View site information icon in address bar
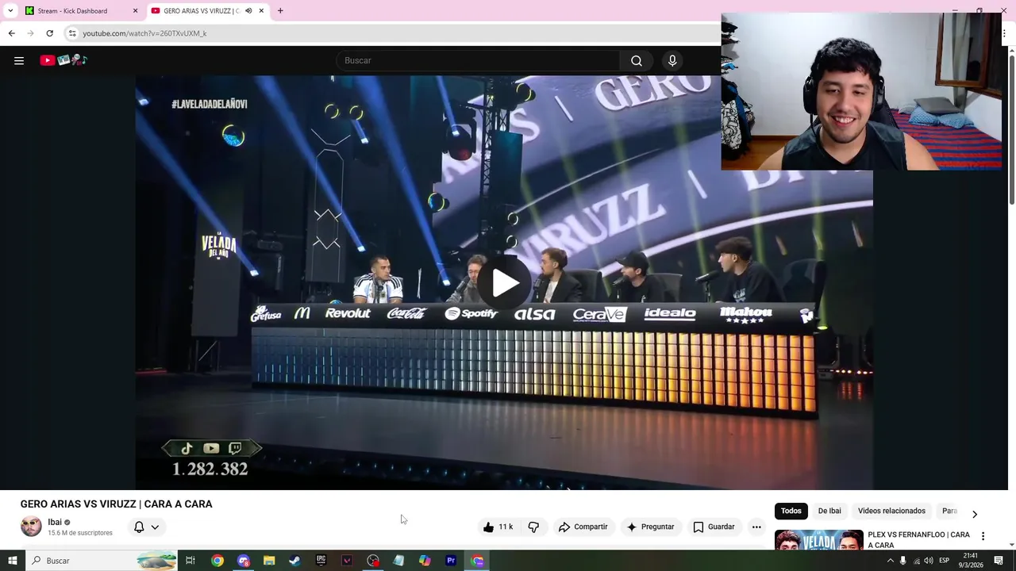Image resolution: width=1016 pixels, height=571 pixels. pyautogui.click(x=72, y=33)
